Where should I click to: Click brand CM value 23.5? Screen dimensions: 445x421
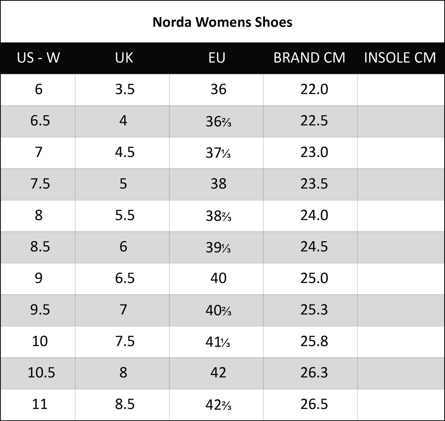(x=314, y=184)
